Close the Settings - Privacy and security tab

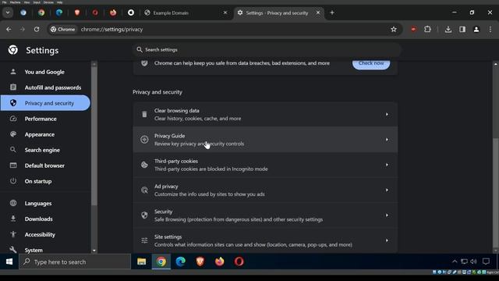click(x=318, y=12)
